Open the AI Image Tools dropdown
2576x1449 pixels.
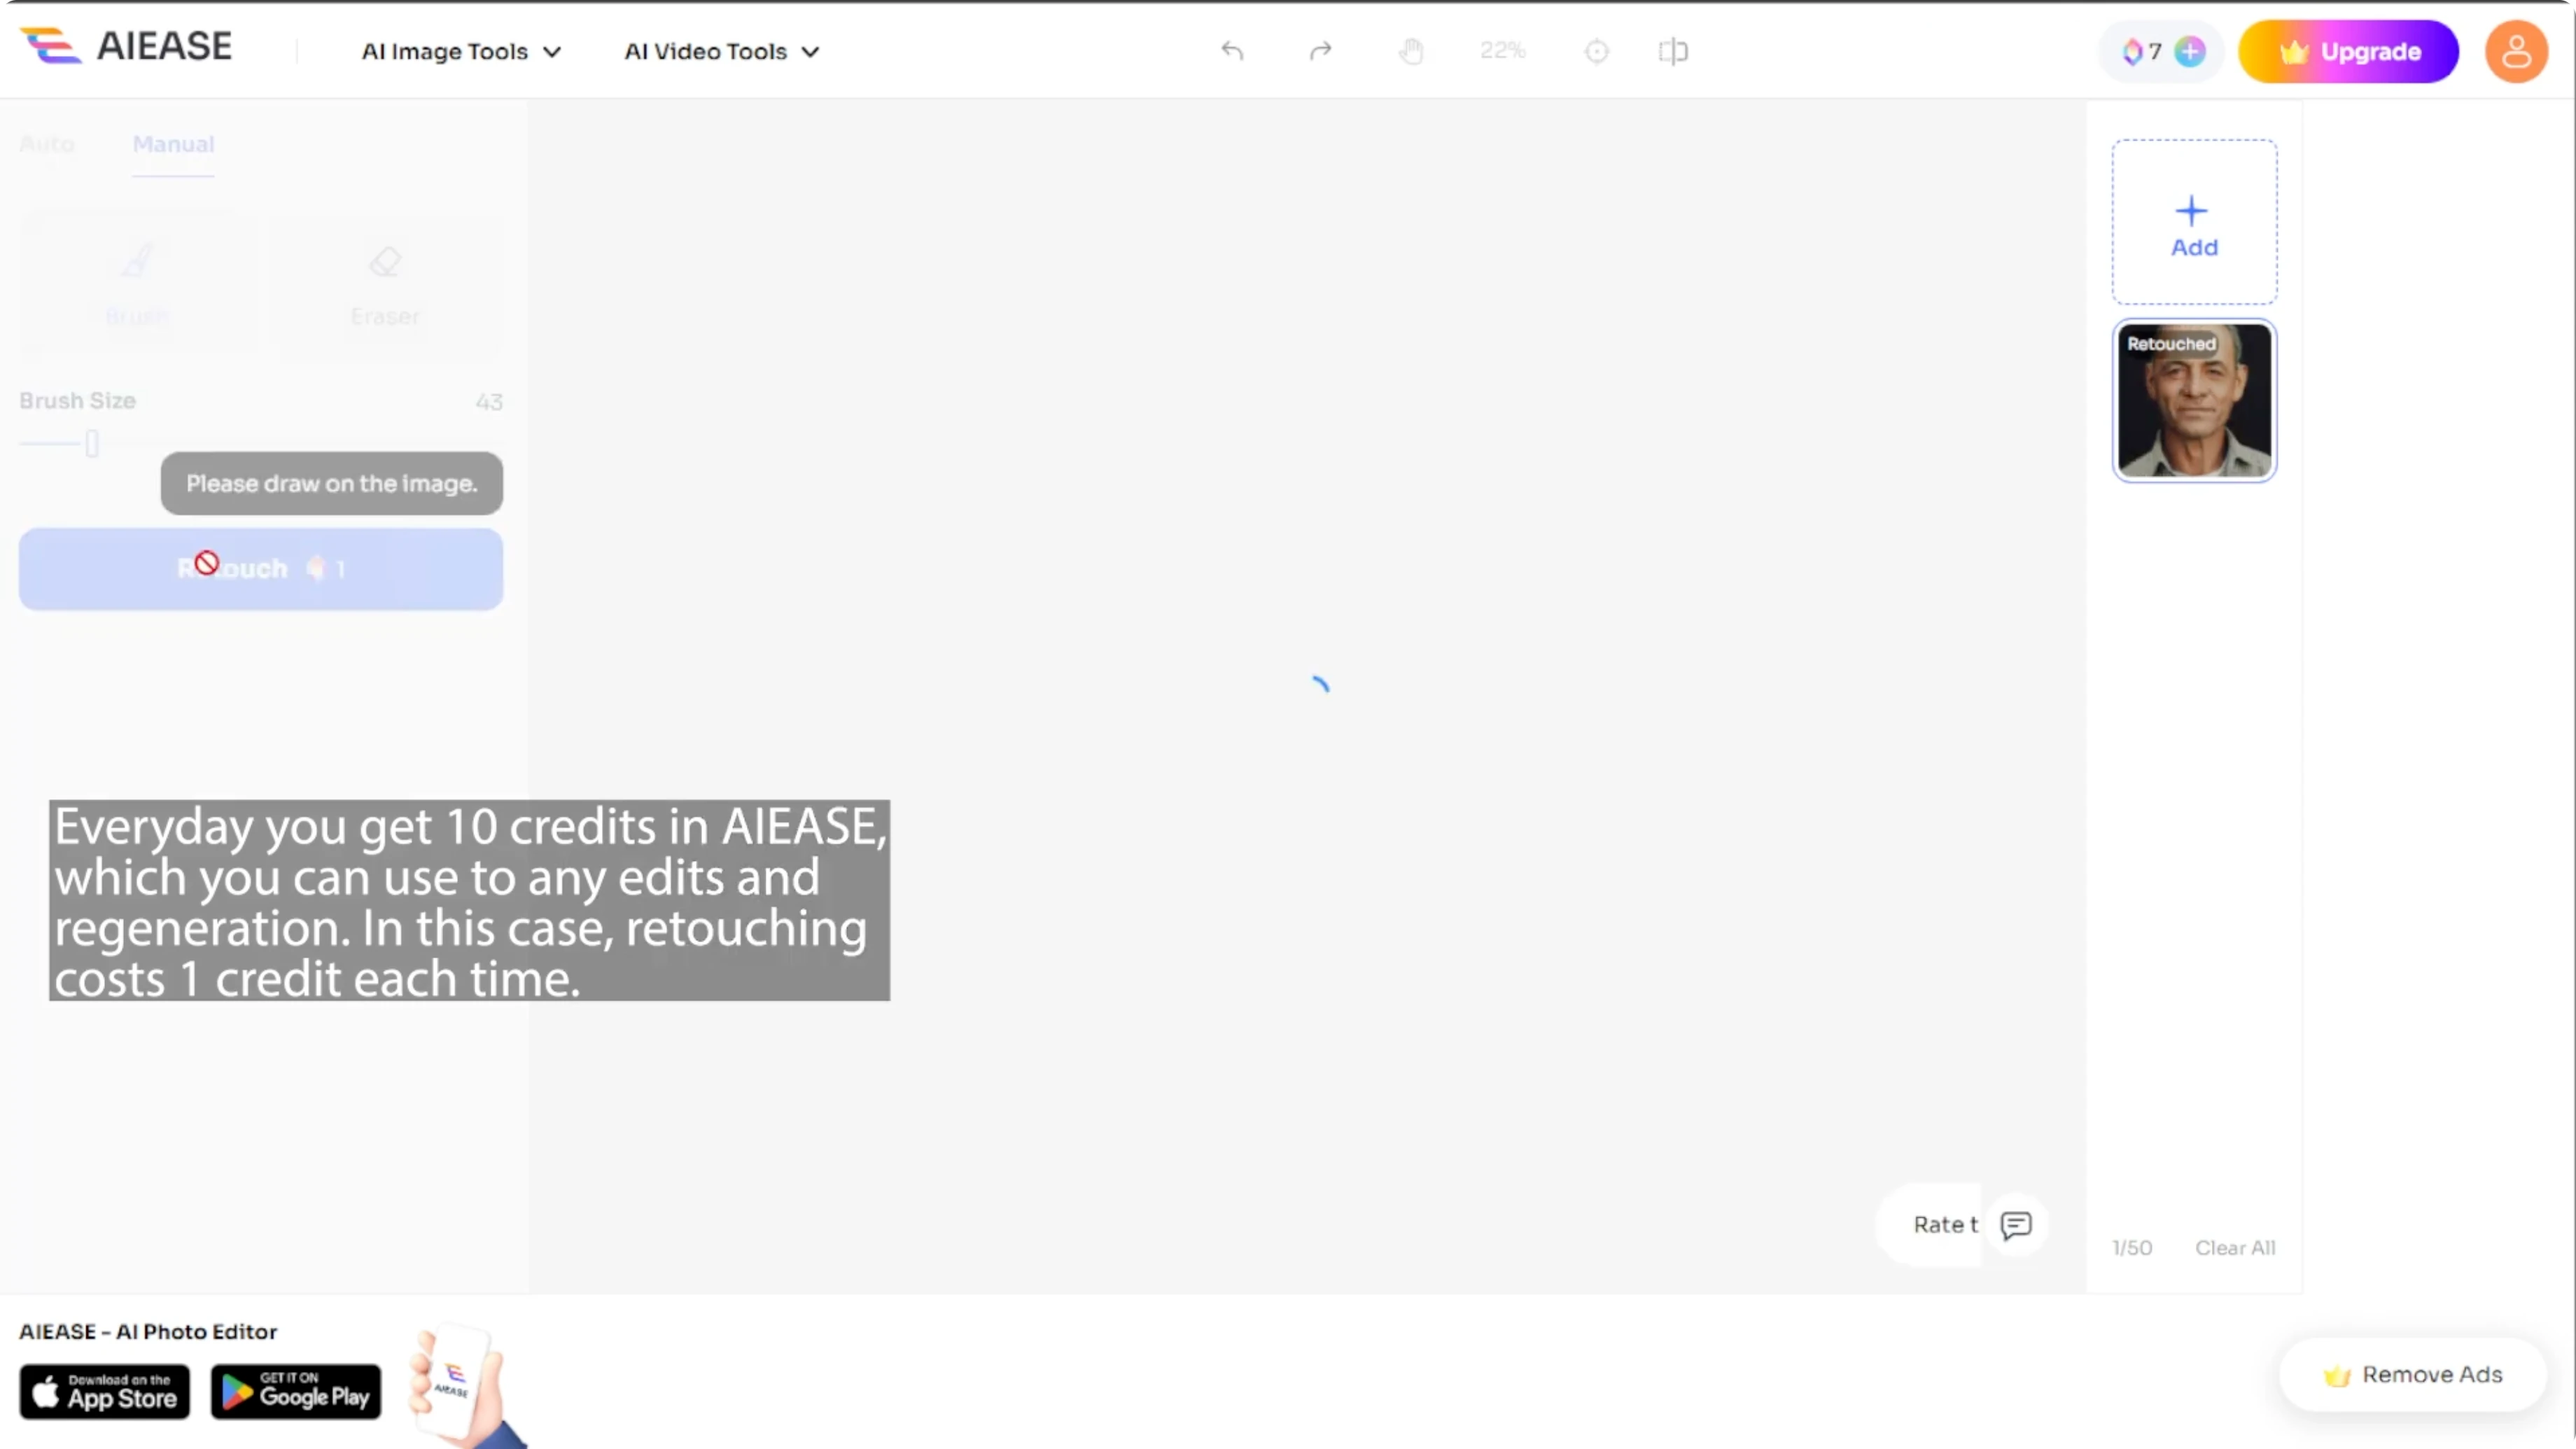click(461, 51)
